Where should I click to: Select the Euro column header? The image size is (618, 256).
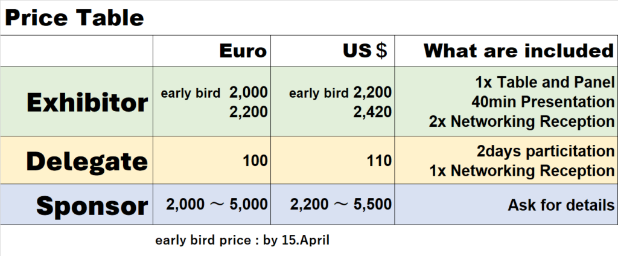[243, 51]
